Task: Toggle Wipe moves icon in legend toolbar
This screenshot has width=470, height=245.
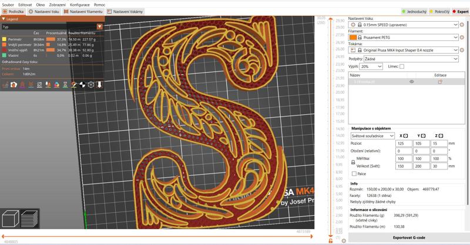Action: click(14, 85)
